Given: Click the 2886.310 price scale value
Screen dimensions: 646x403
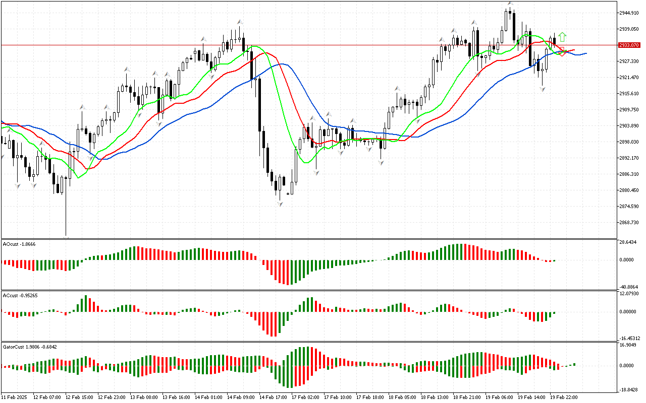Looking at the screenshot, I should [630, 174].
